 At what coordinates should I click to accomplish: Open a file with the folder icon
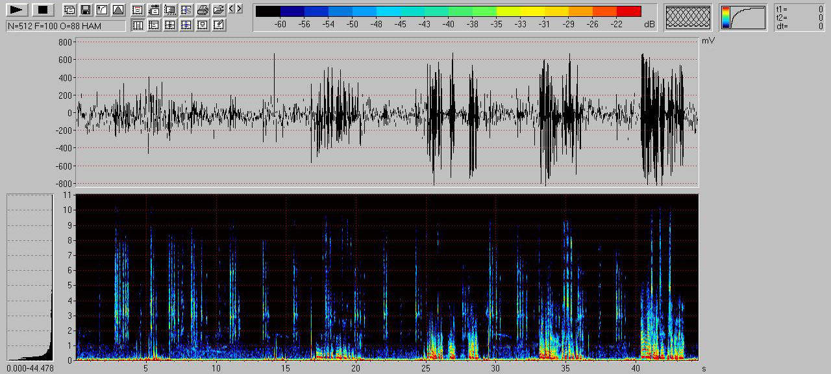pyautogui.click(x=219, y=10)
